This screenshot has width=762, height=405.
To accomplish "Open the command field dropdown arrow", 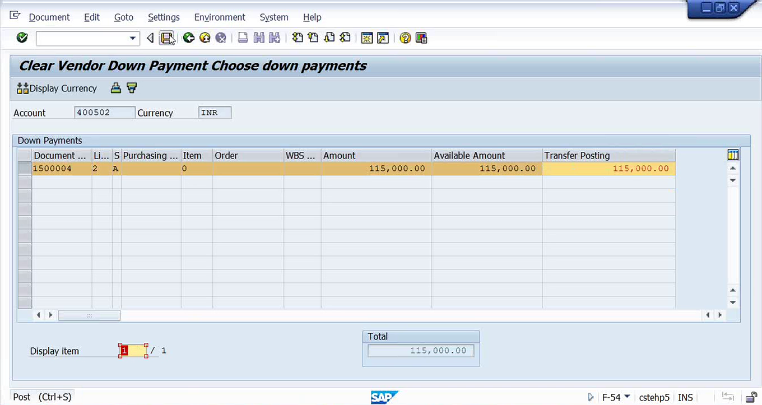I will click(x=133, y=38).
